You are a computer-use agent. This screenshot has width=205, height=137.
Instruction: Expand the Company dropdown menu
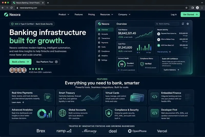coord(124,15)
